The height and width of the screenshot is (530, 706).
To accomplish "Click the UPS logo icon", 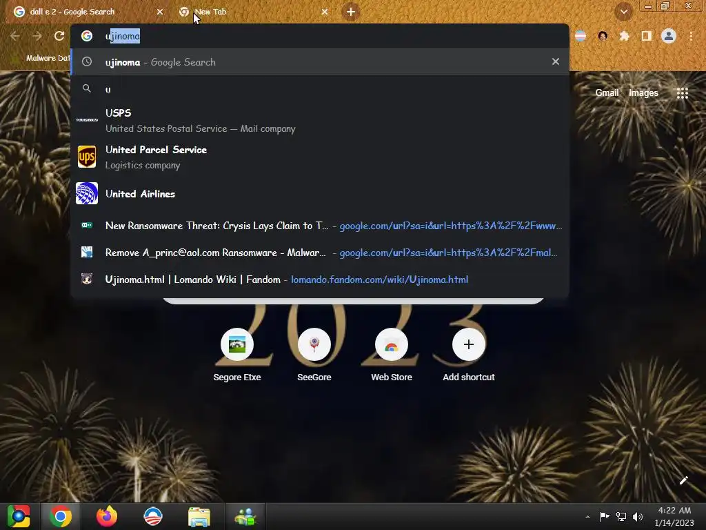I will [x=87, y=157].
